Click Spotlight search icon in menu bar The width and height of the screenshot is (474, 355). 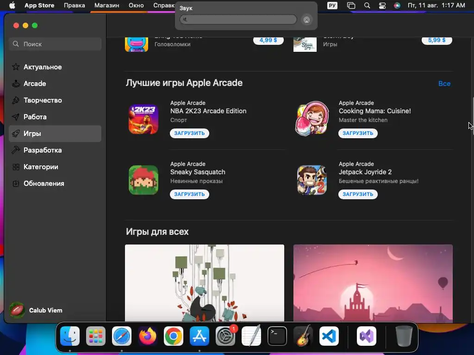367,6
